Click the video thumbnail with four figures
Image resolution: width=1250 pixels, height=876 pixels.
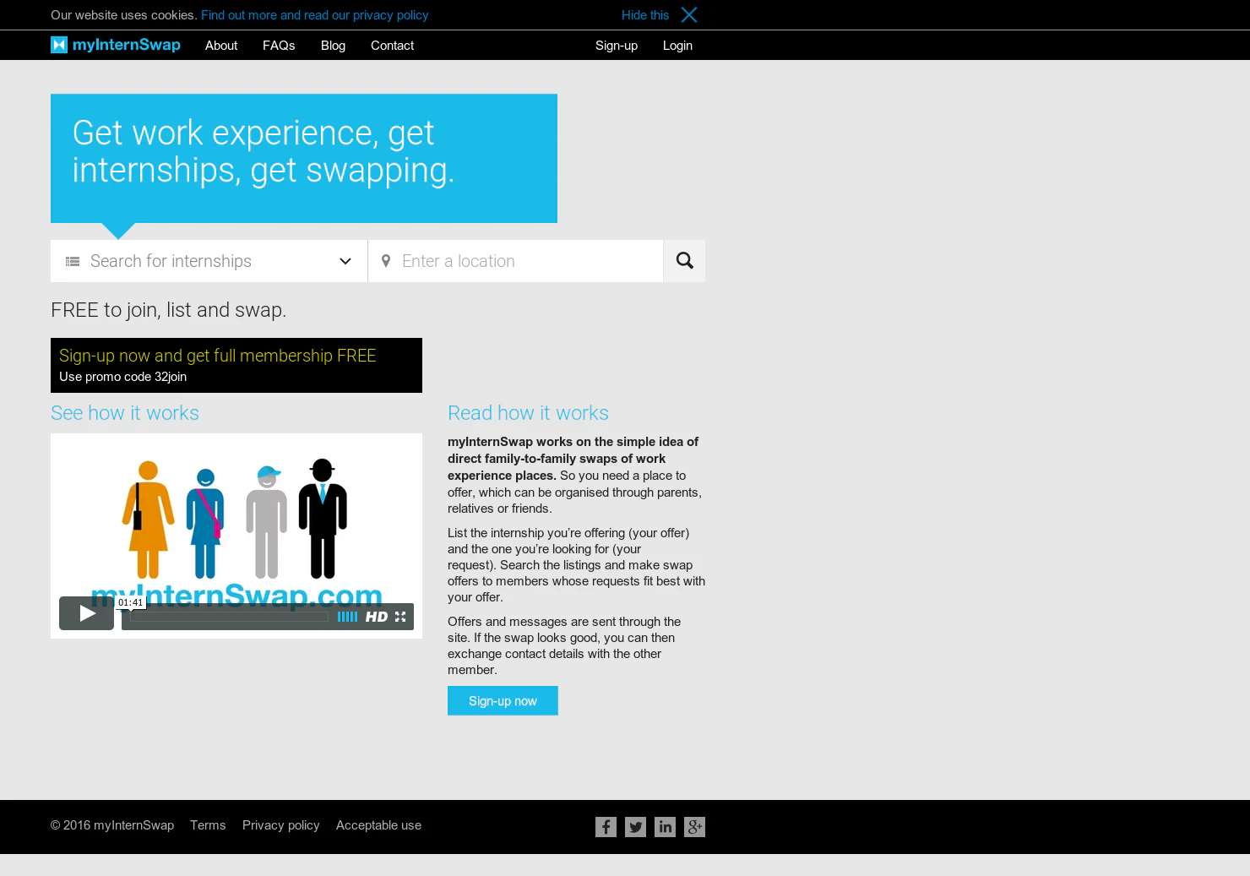coord(236,536)
